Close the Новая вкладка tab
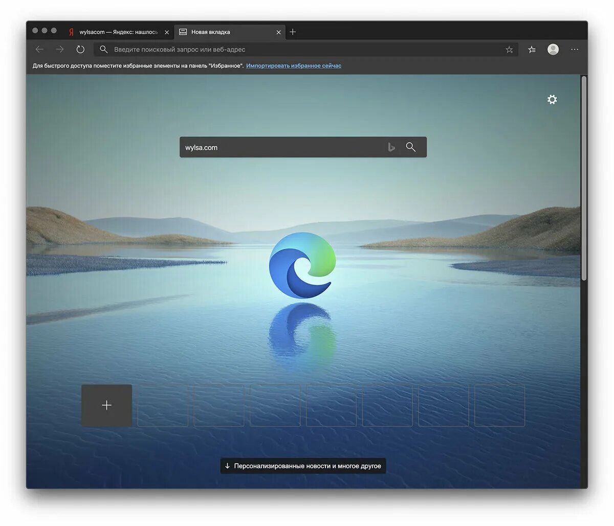 tap(278, 32)
